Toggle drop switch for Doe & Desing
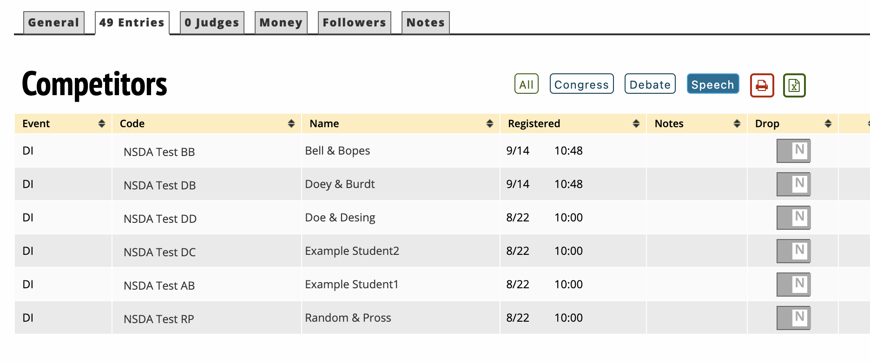Viewport: 870px width, 363px height. point(793,218)
